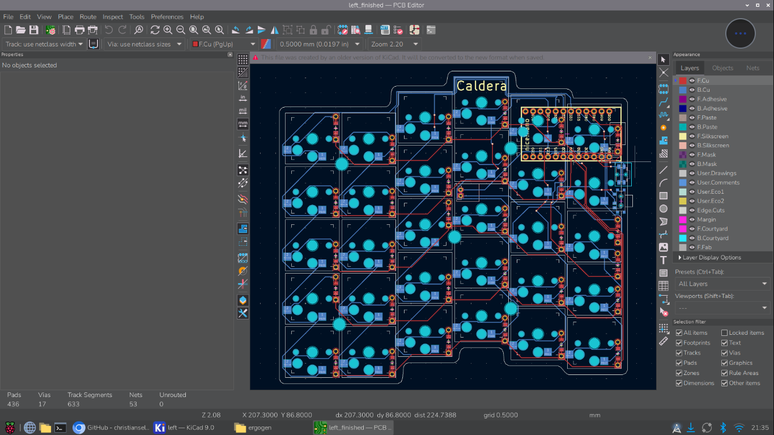Choose the Draw Circle tool
The height and width of the screenshot is (435, 774).
pyautogui.click(x=664, y=208)
